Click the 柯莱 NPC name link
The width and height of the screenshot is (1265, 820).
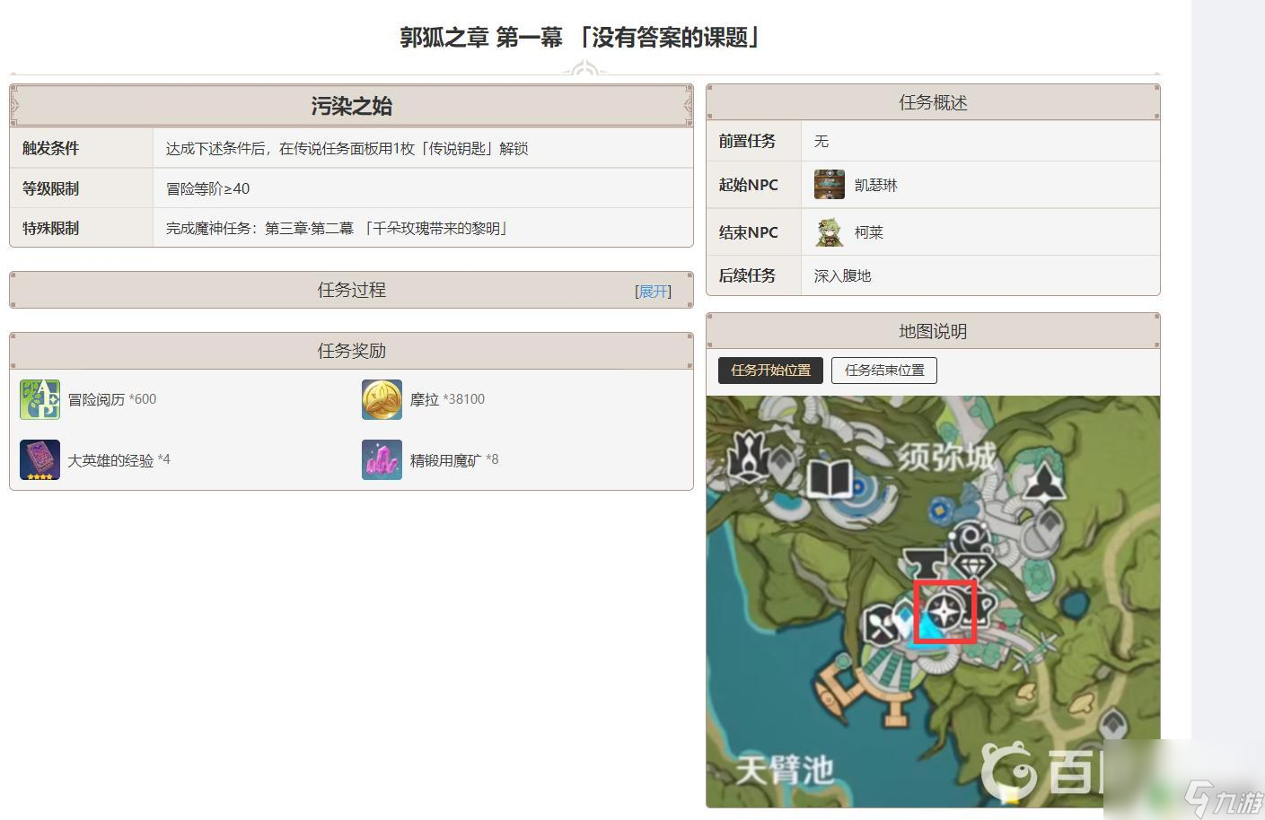pos(869,232)
